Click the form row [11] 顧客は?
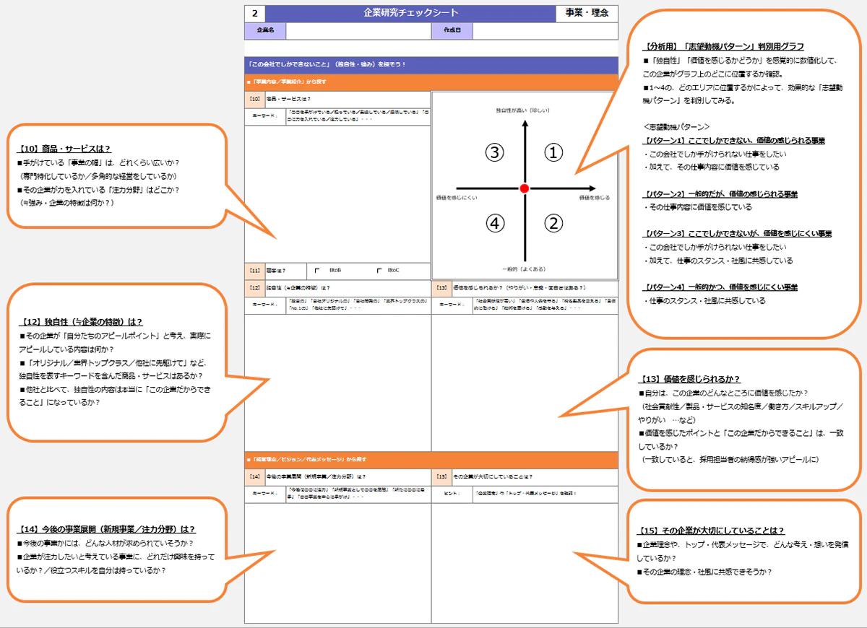 (337, 271)
